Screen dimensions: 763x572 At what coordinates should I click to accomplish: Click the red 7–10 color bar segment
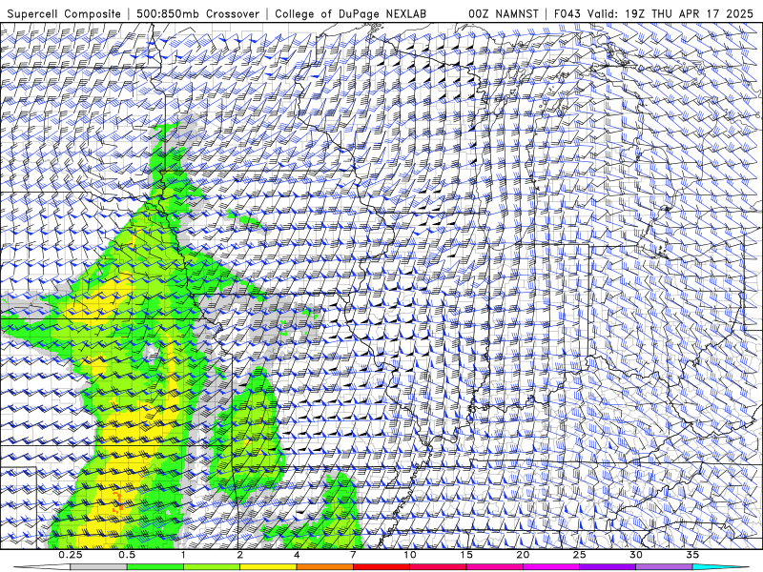pos(381,567)
